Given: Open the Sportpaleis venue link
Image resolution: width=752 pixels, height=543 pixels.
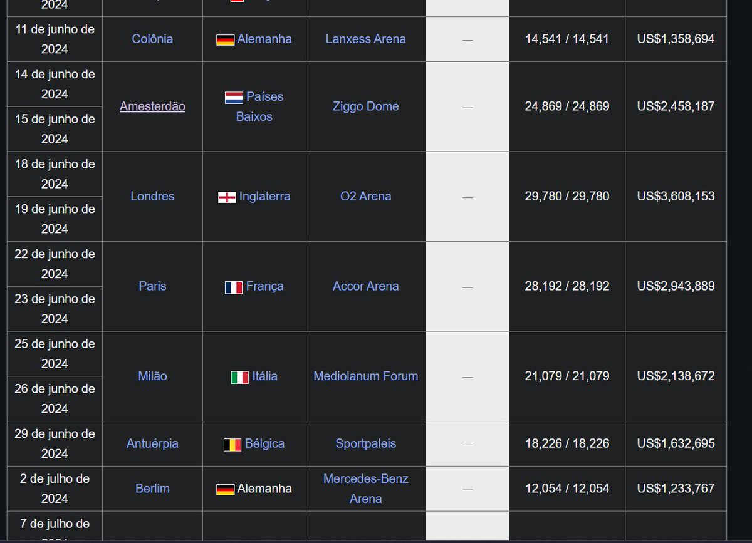Looking at the screenshot, I should [x=366, y=443].
